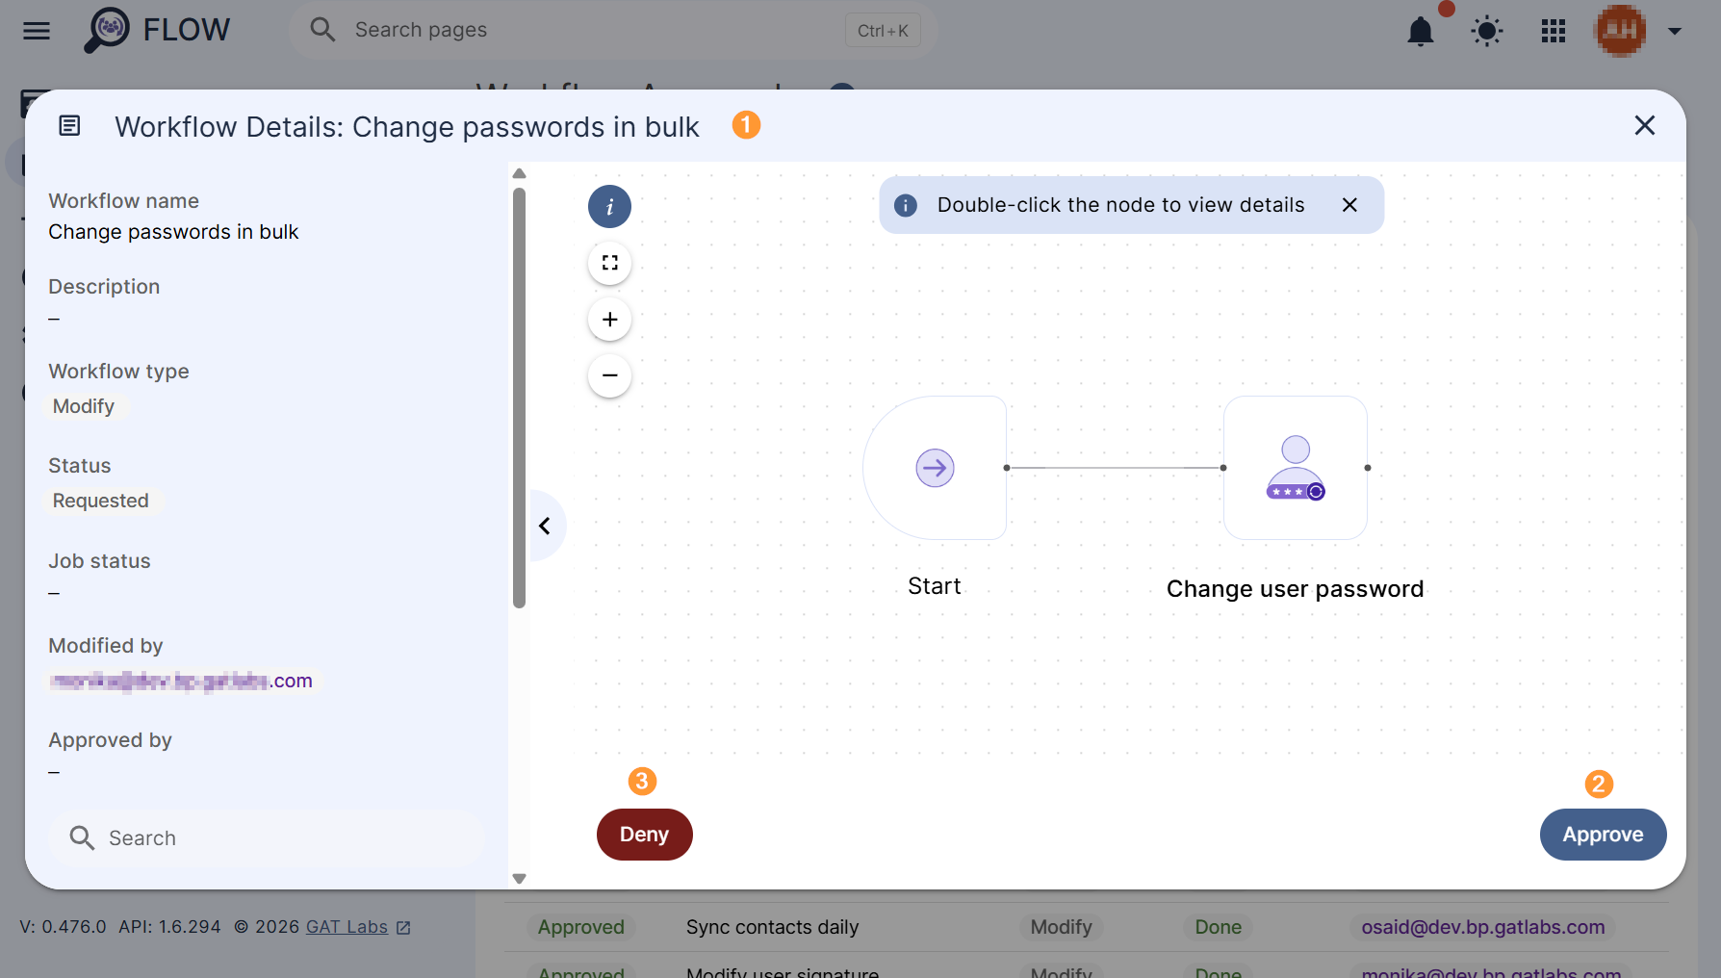The image size is (1721, 978).
Task: Click the Modified by email link
Action: 182,681
